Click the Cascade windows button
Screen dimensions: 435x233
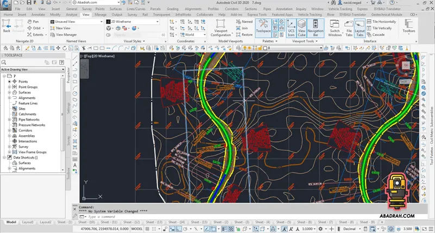coord(377,34)
